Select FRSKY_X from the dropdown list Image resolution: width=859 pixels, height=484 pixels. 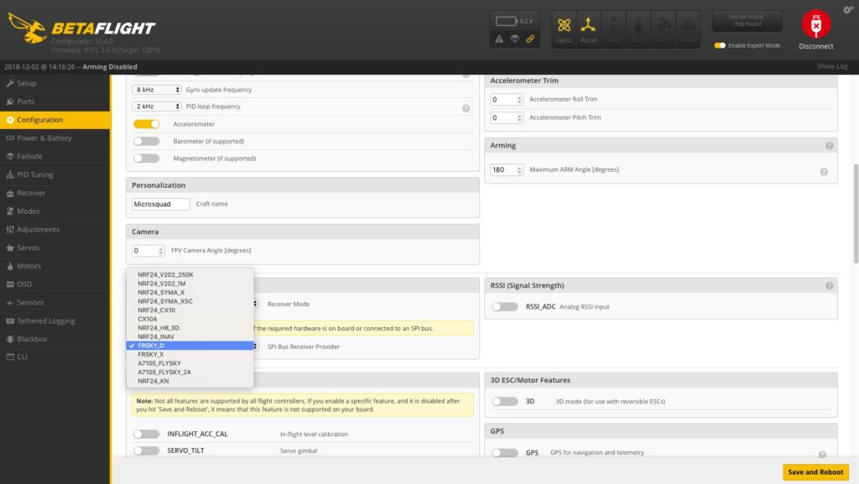151,355
